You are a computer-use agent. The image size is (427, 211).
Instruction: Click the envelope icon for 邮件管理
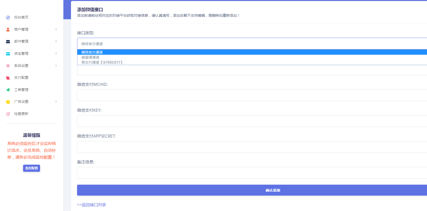(x=8, y=42)
